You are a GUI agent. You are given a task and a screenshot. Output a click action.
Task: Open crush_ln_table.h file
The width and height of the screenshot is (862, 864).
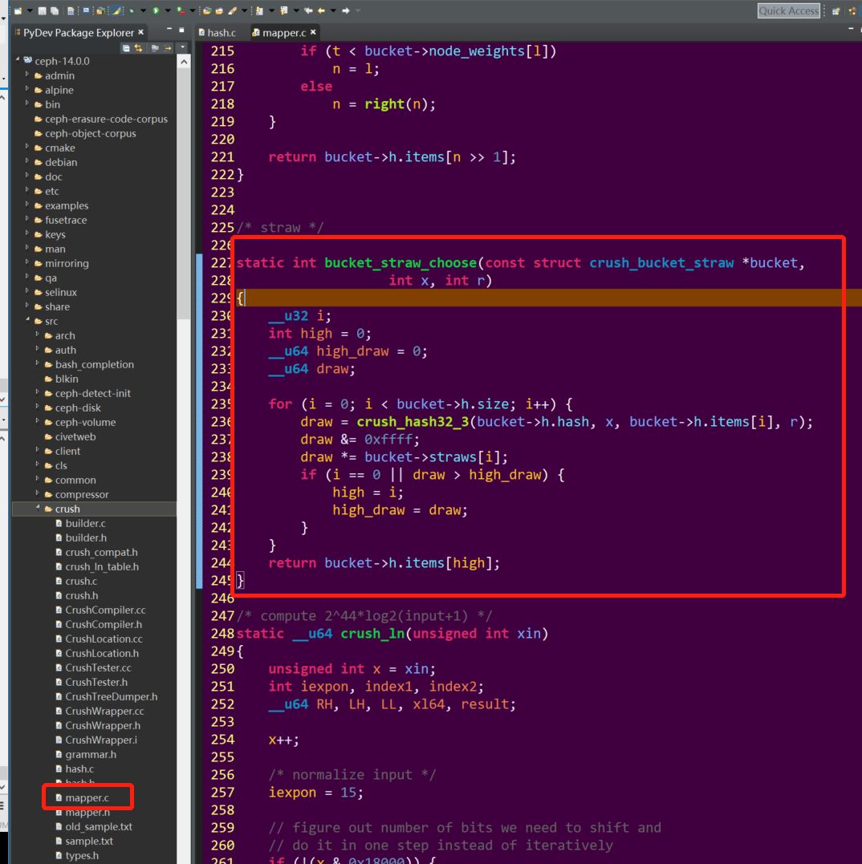pos(101,566)
